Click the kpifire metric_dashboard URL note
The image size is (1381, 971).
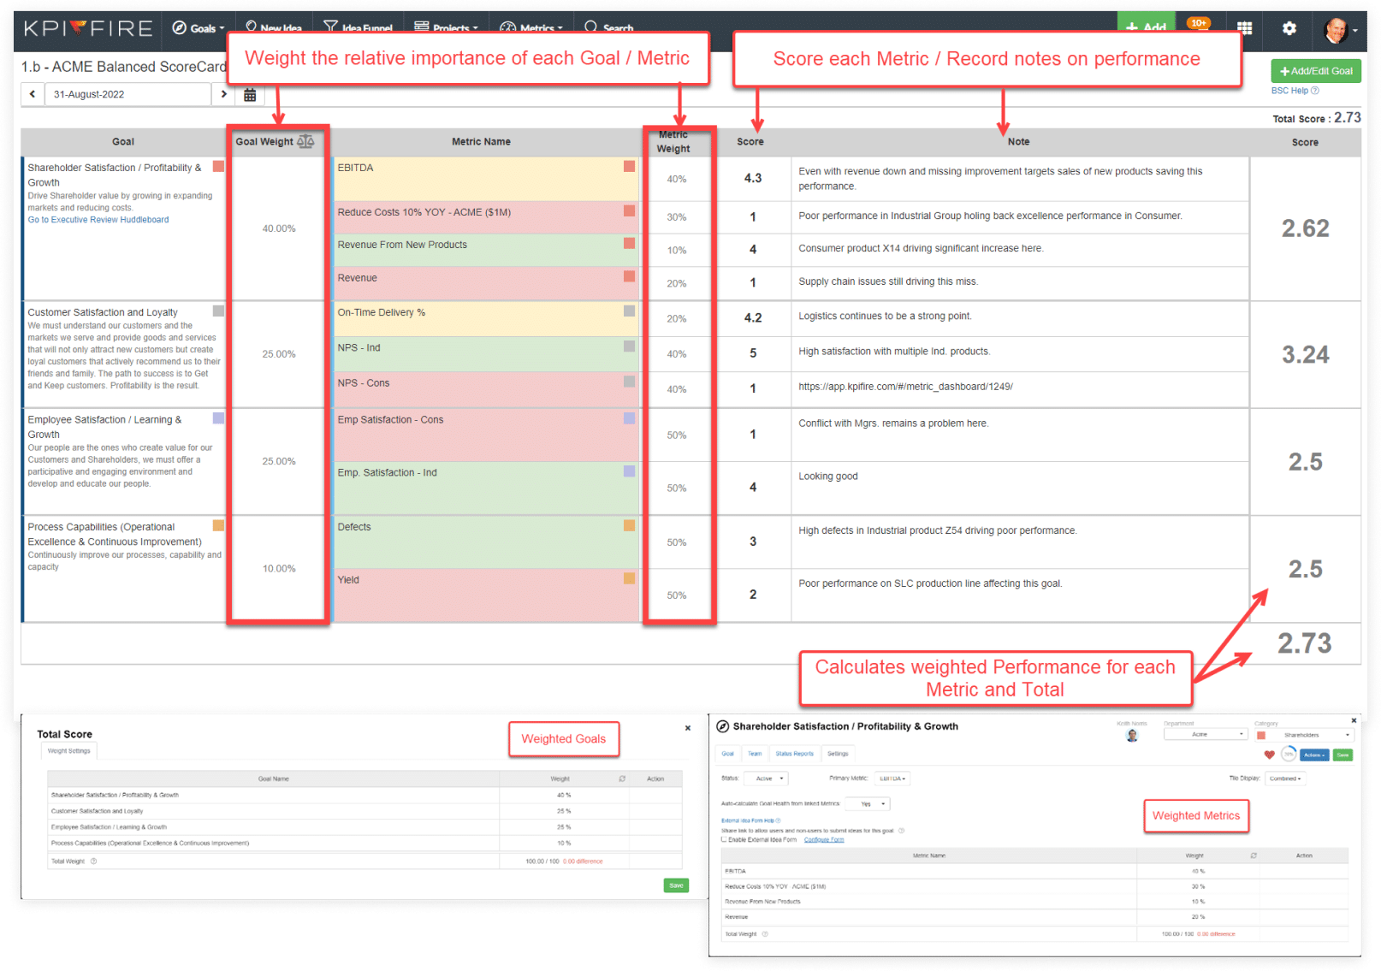pos(905,387)
